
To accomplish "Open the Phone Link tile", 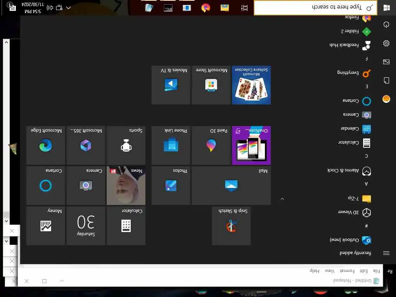I will (x=171, y=145).
